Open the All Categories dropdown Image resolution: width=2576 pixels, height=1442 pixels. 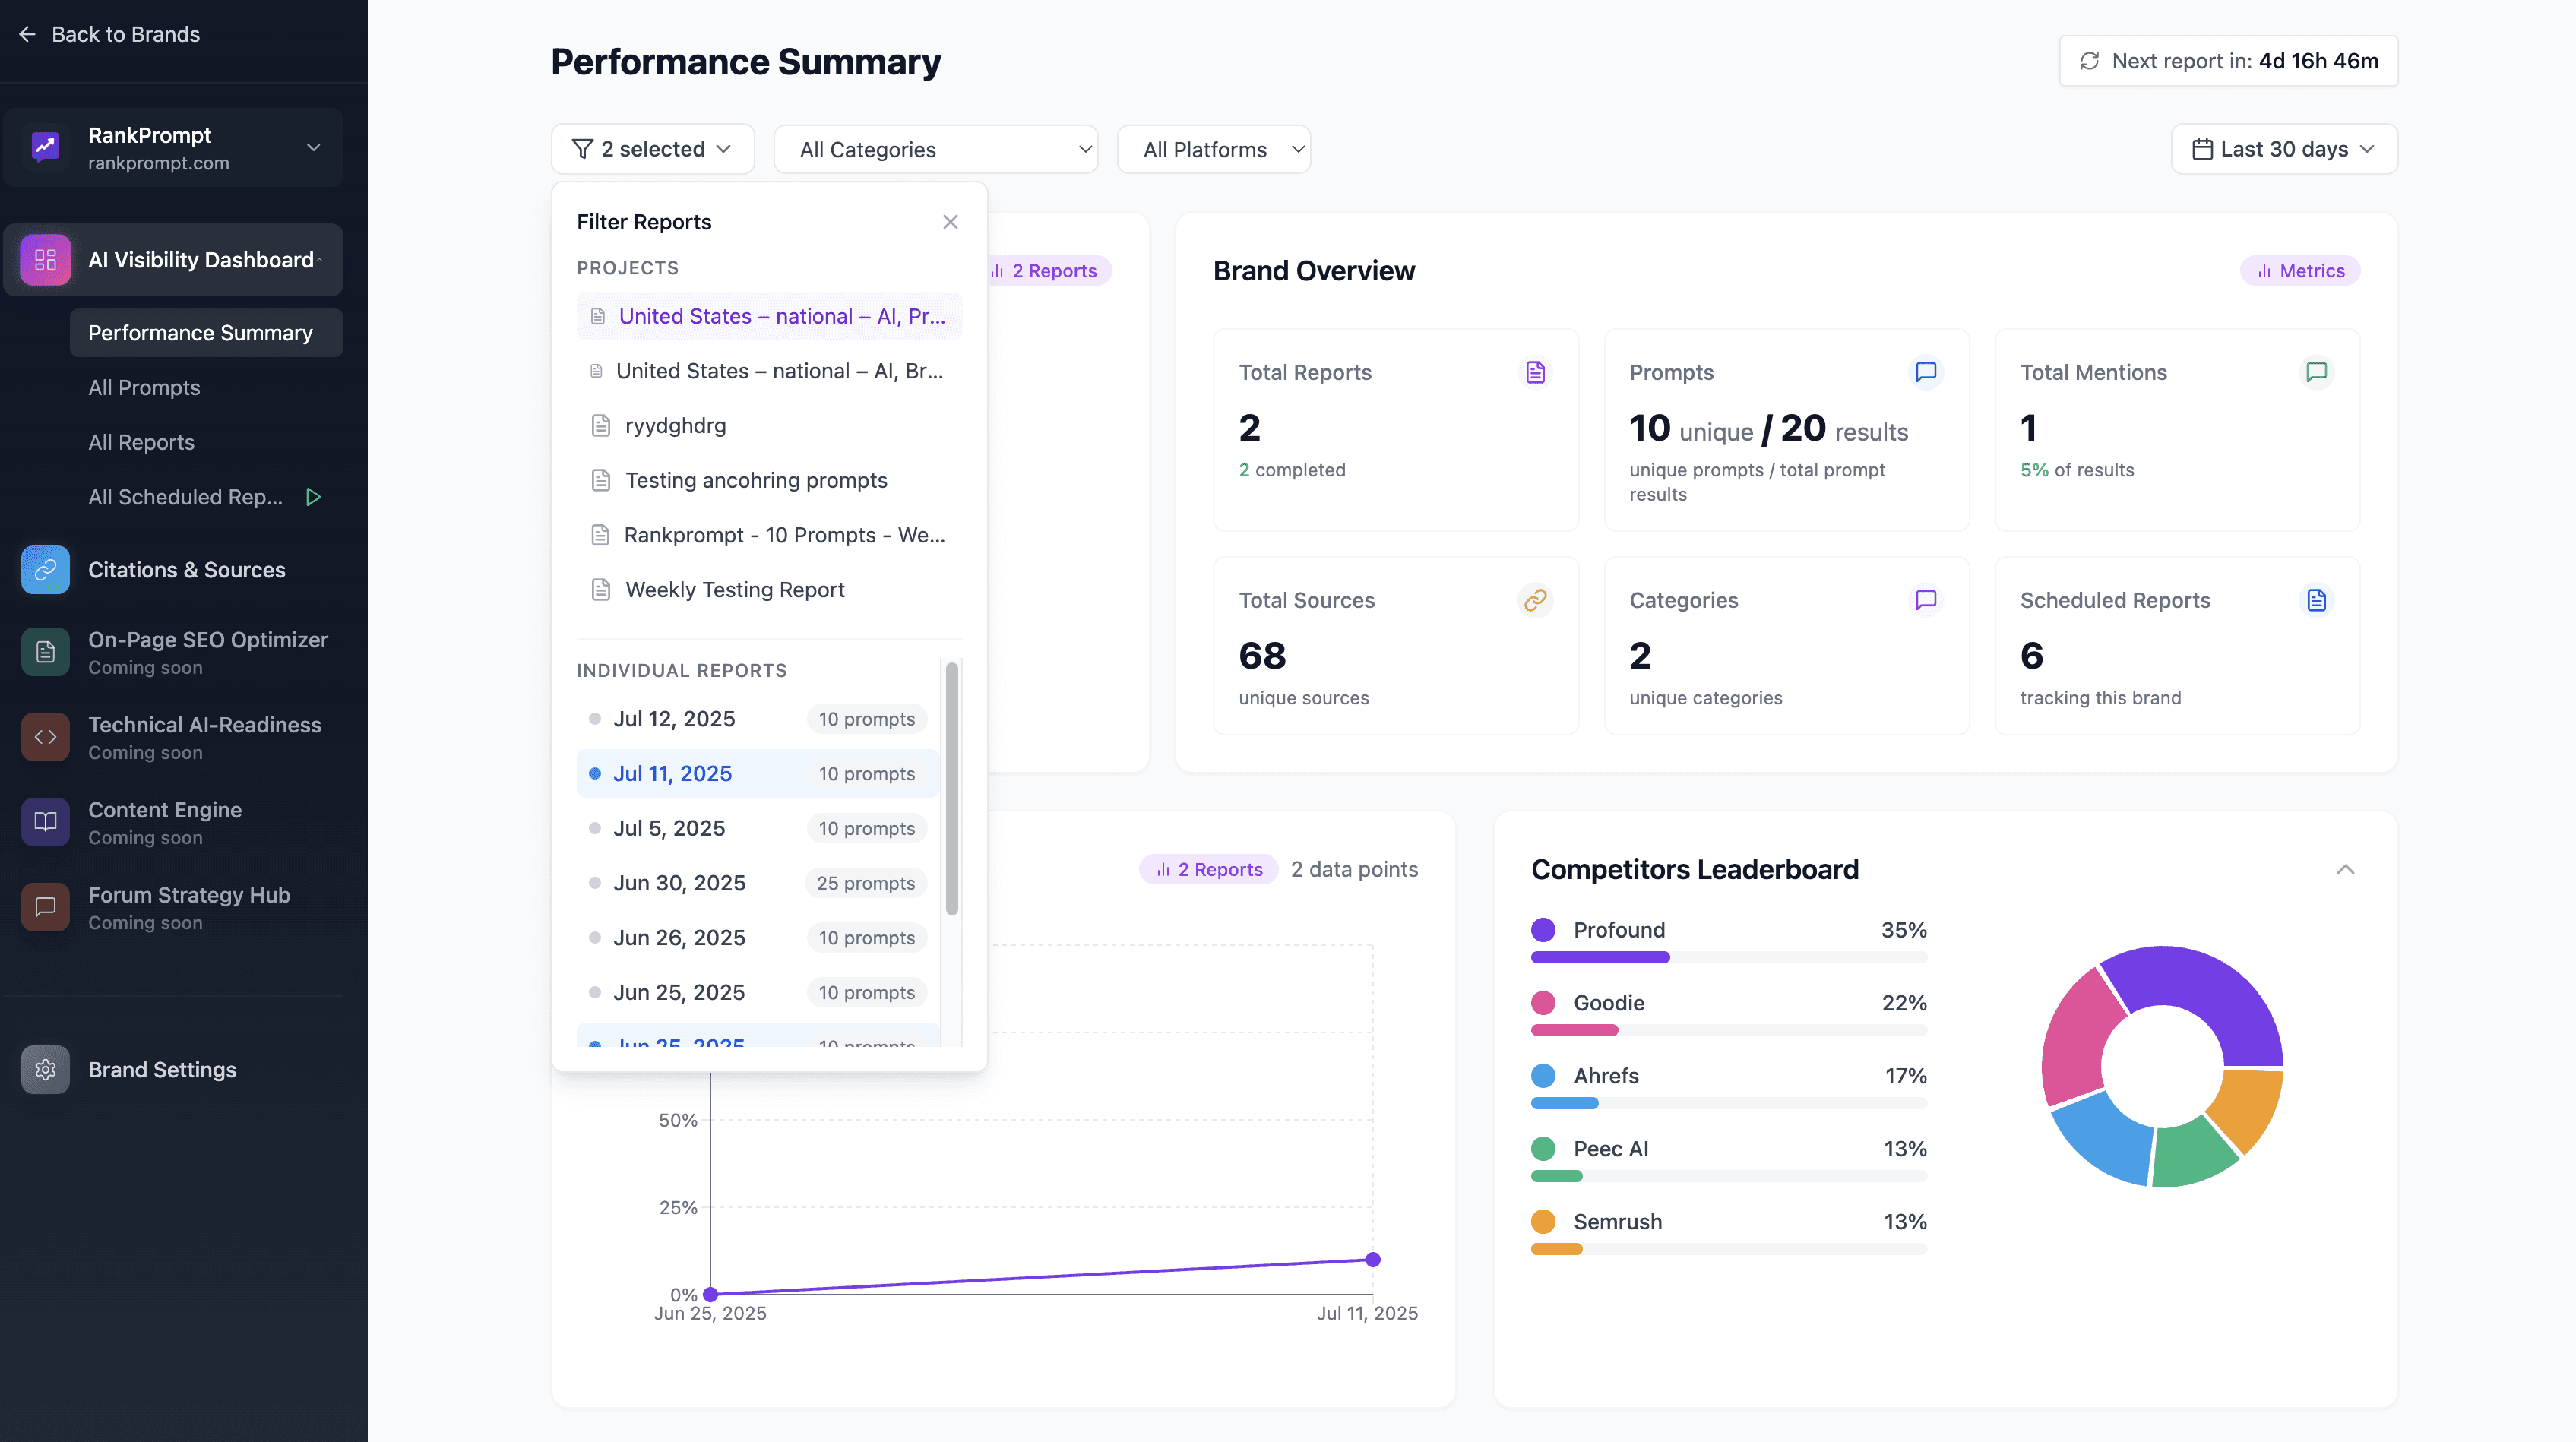click(x=935, y=150)
